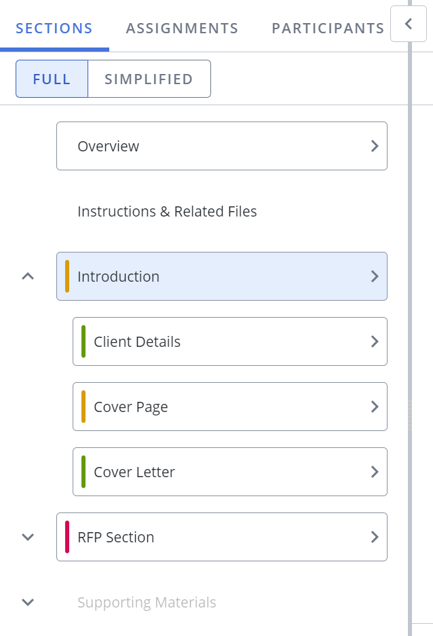Click the arrow icon on Overview row
This screenshot has width=433, height=636.
coord(375,146)
